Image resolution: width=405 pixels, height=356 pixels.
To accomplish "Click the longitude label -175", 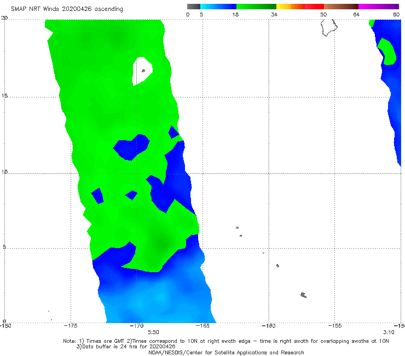I will click(71, 326).
